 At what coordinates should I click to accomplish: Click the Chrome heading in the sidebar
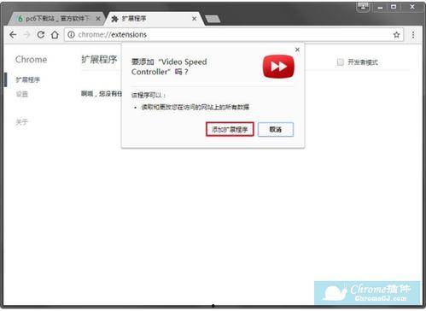(x=31, y=60)
